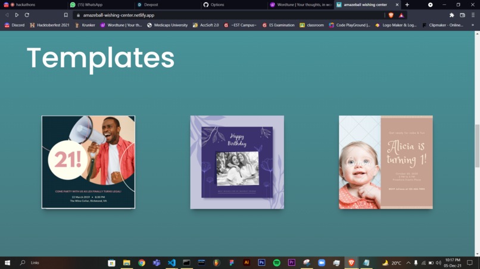Click the page vertical scrollbar thumb
480x269 pixels.
coord(477,146)
